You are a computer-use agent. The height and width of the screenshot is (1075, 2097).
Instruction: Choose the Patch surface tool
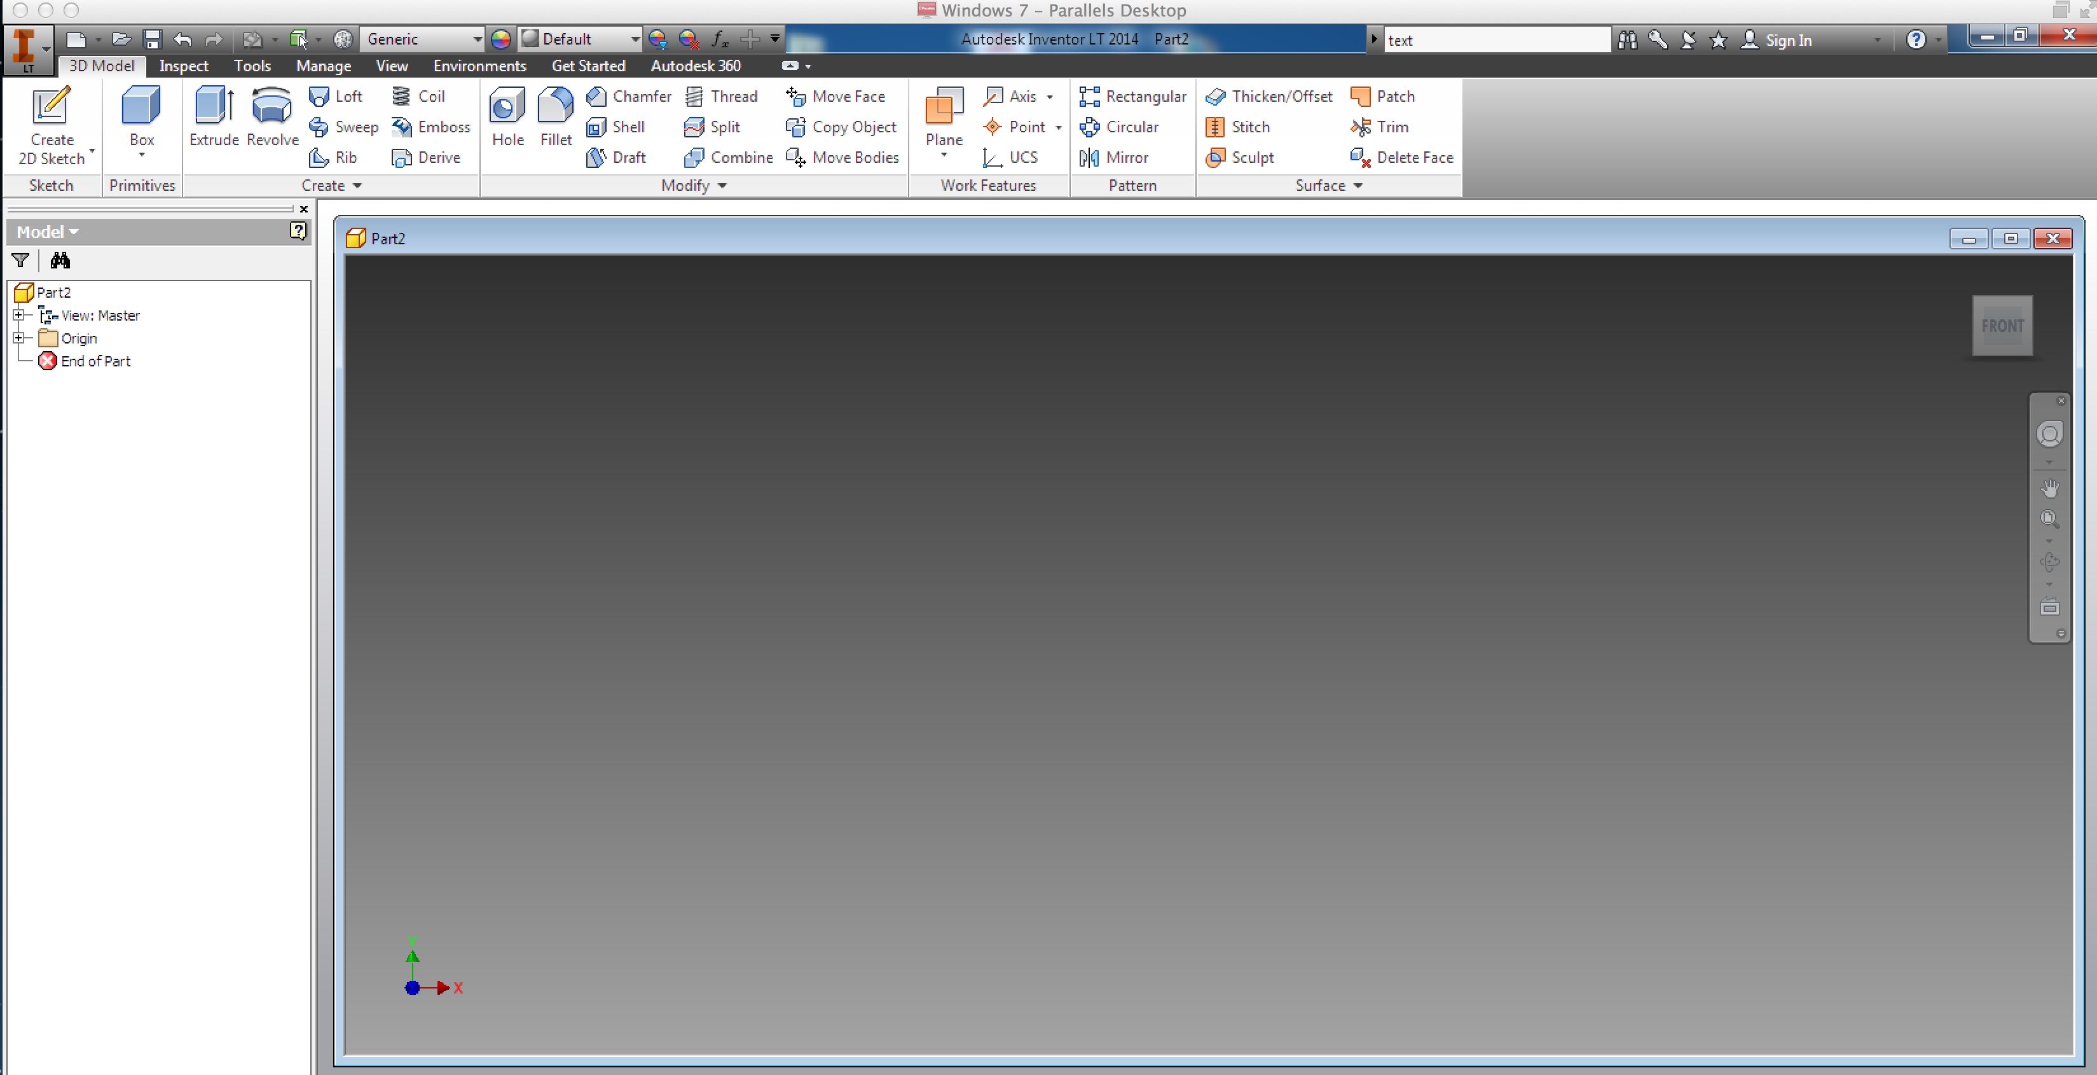coord(1382,96)
